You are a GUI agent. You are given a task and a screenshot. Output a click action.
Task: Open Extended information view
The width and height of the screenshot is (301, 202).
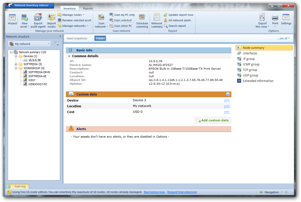pos(258,81)
